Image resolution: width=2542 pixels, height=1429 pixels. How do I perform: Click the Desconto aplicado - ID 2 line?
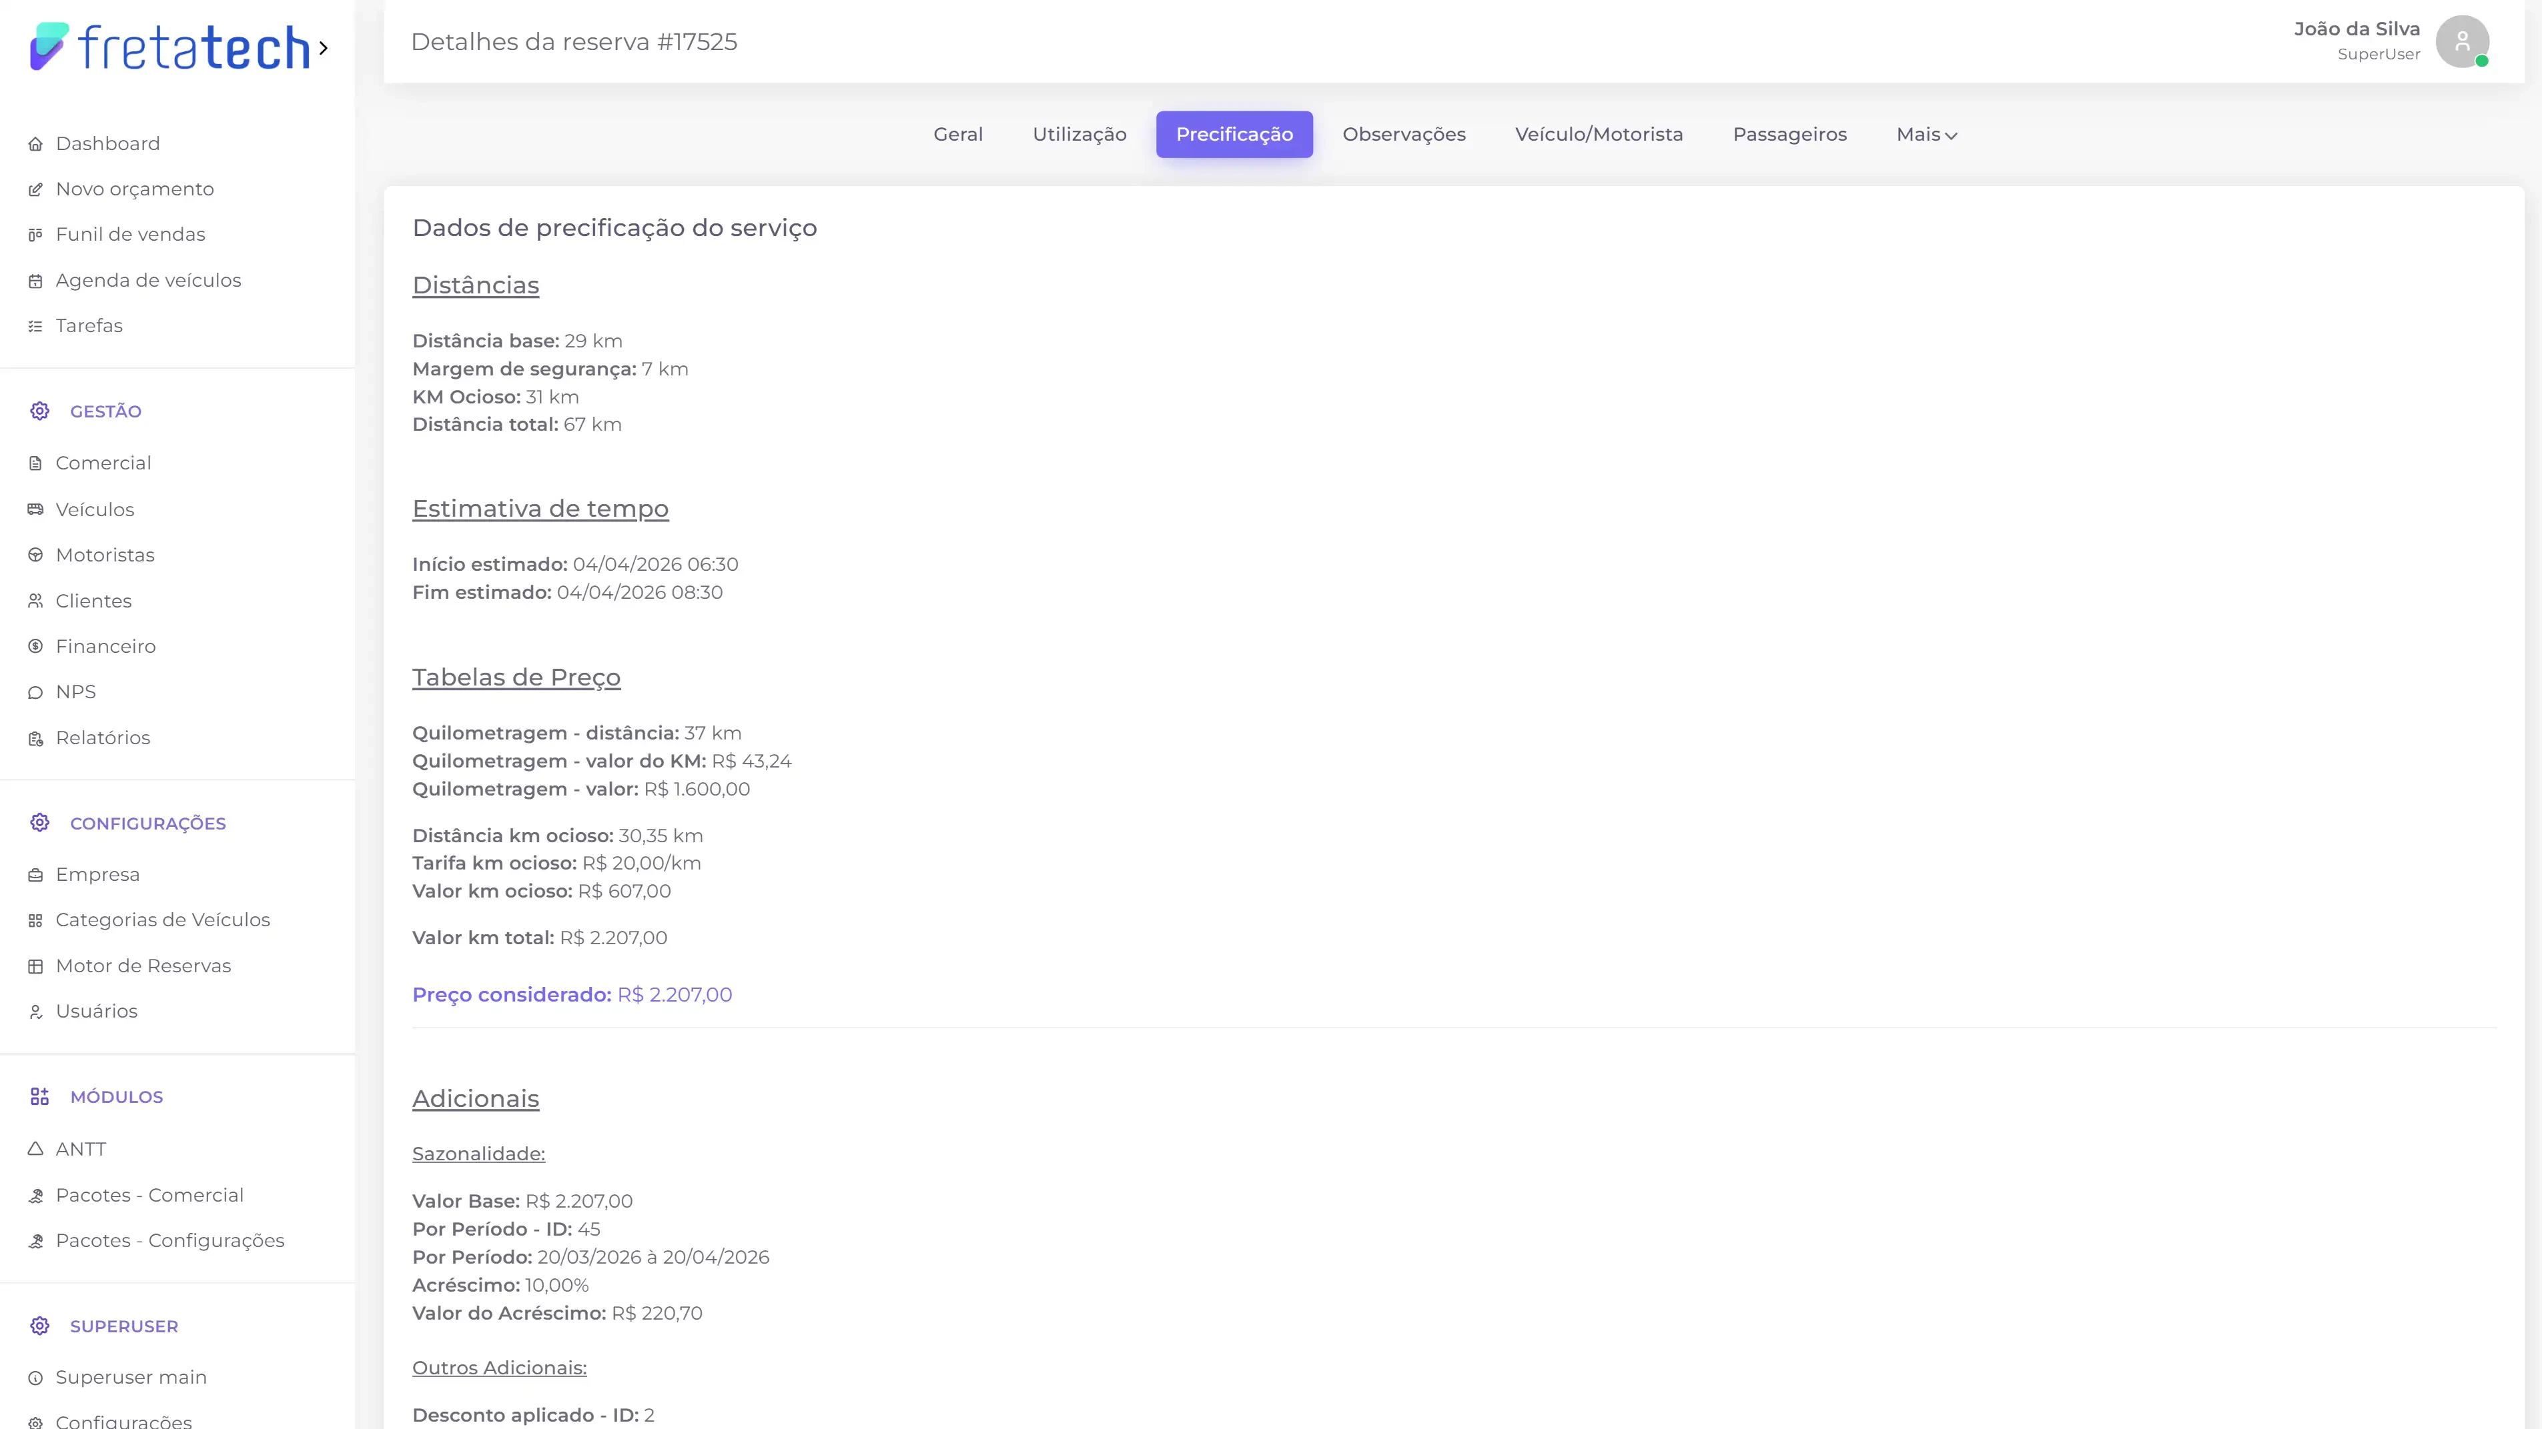(x=533, y=1415)
